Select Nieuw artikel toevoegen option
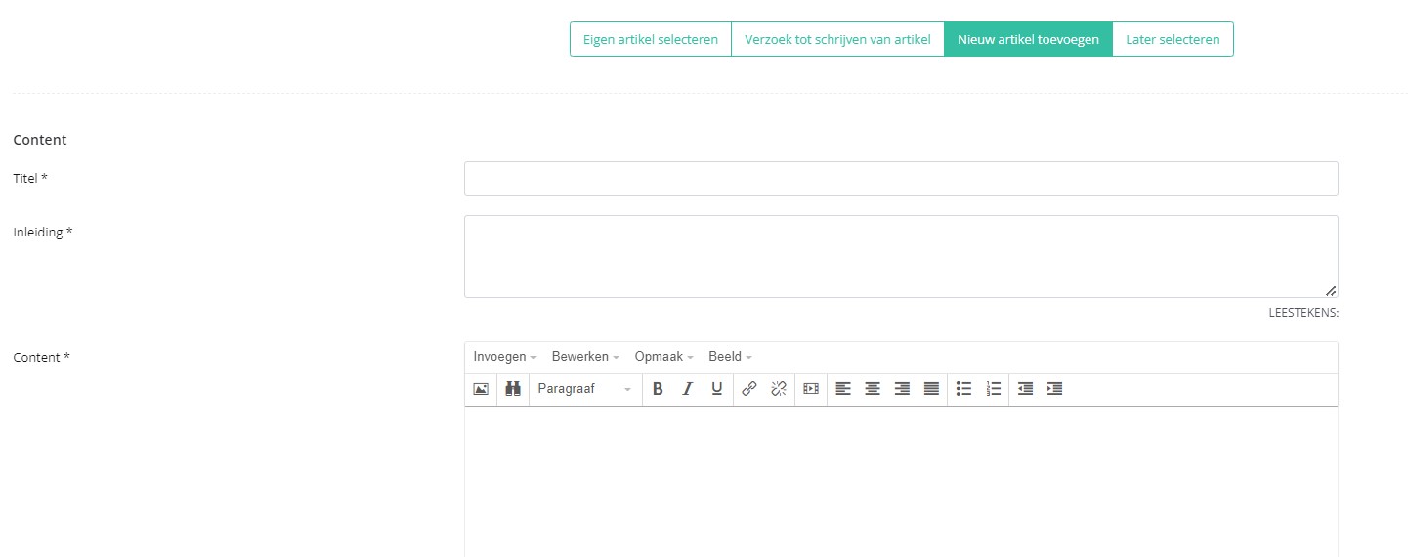 [x=1028, y=39]
